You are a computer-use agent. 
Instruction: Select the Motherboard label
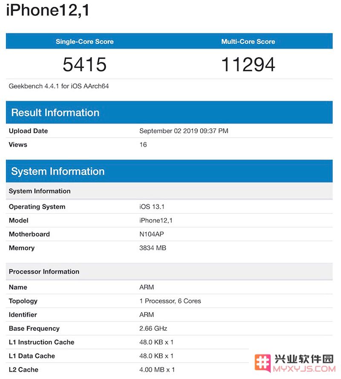(x=29, y=234)
